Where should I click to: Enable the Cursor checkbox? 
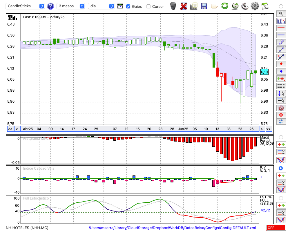click(x=148, y=6)
